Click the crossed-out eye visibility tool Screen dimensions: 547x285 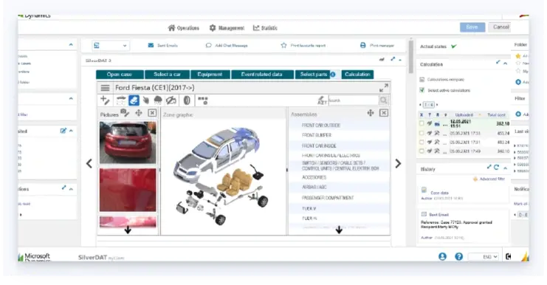[171, 100]
